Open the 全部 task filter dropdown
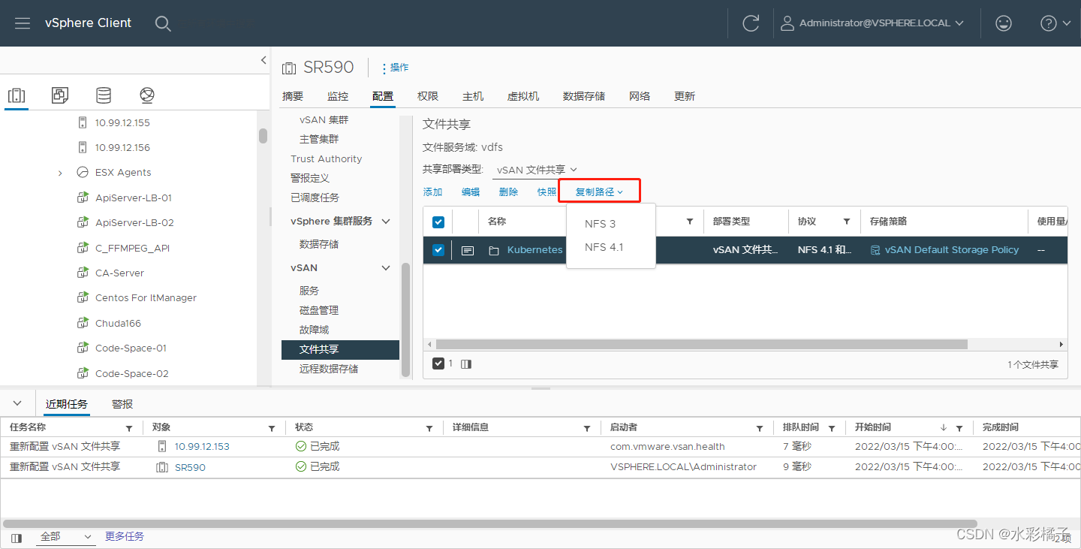Screen dimensions: 1081x549 pyautogui.click(x=66, y=537)
